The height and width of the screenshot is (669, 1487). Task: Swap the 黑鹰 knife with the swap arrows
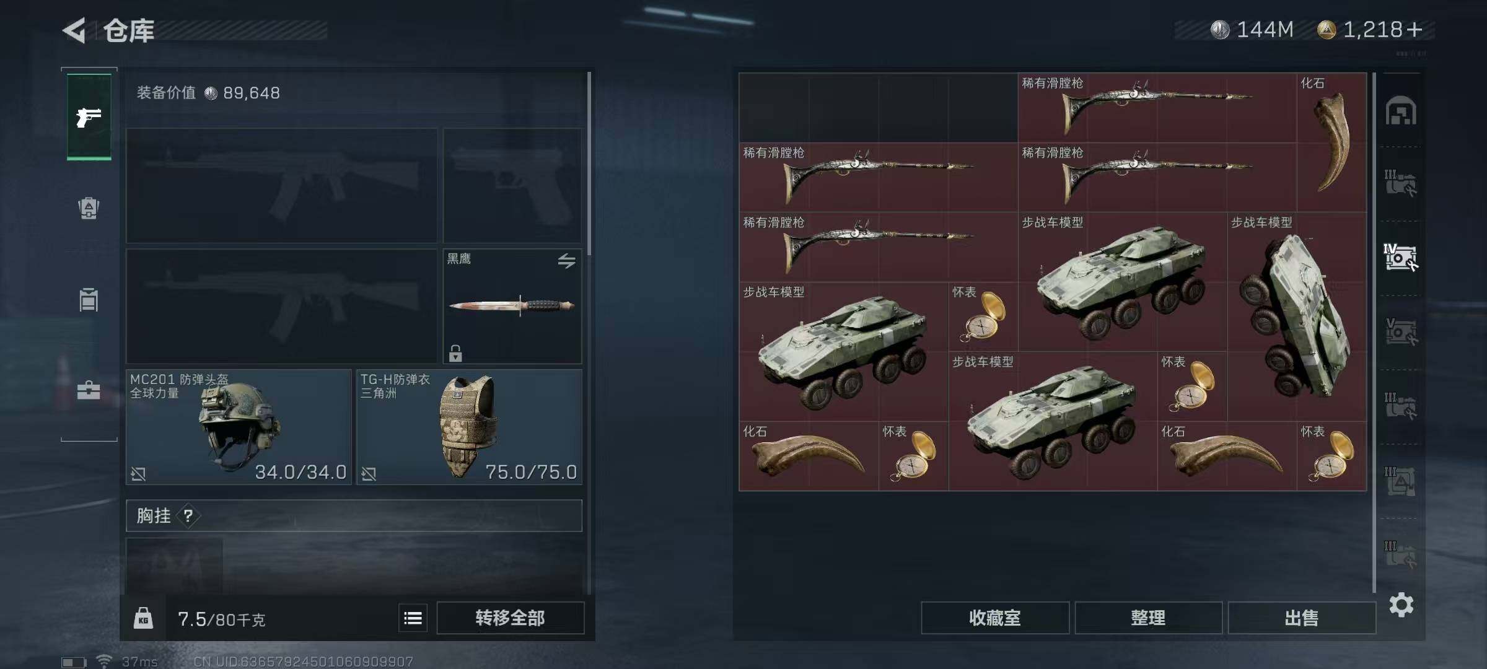(x=566, y=261)
